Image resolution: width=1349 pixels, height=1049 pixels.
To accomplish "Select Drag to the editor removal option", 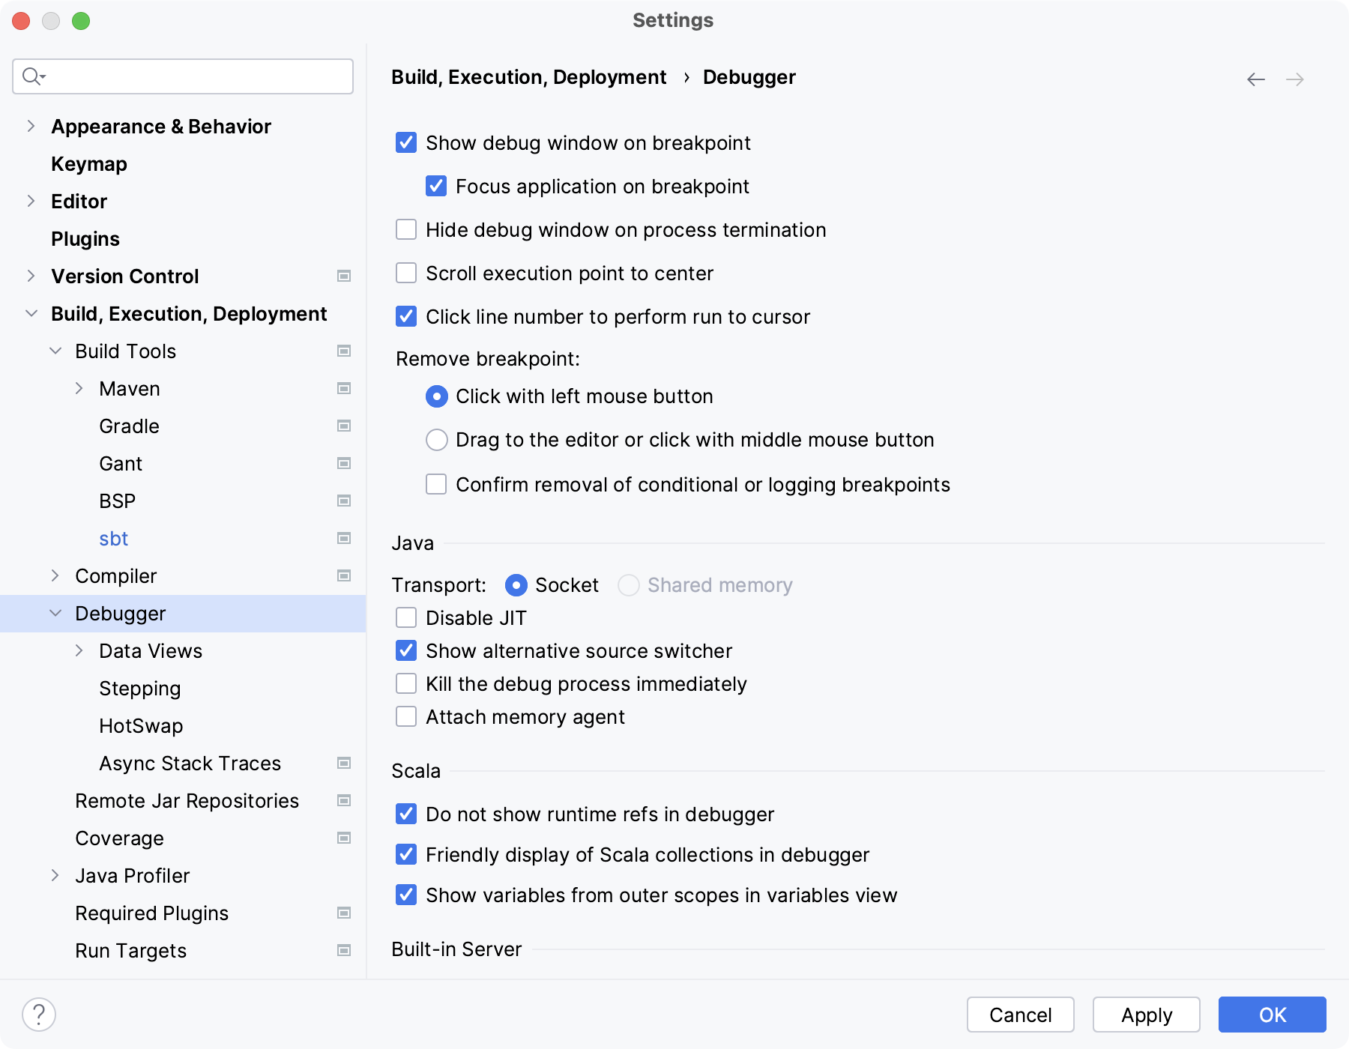I will 436,440.
